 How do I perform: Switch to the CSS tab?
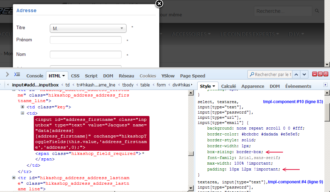click(x=75, y=76)
